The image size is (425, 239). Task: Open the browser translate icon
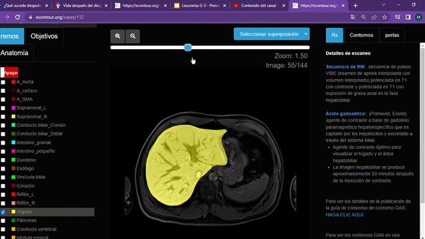(353, 17)
